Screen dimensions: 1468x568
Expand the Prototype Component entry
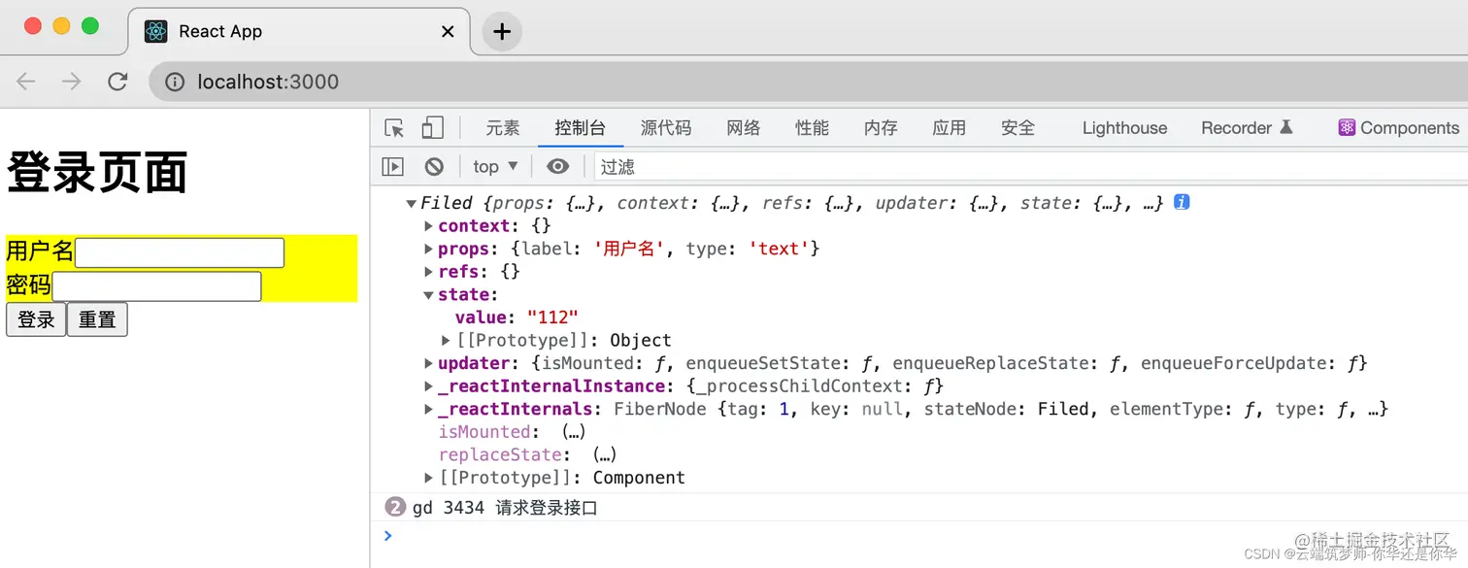429,478
